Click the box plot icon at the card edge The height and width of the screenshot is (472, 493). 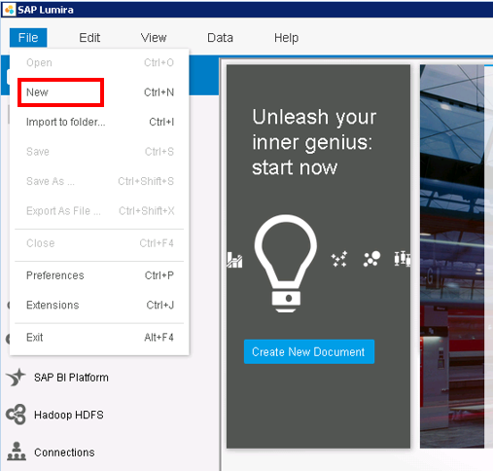(403, 259)
